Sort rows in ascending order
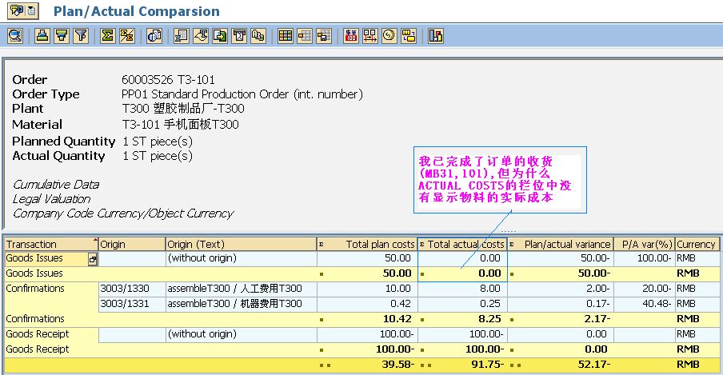This screenshot has width=723, height=375. (x=42, y=35)
